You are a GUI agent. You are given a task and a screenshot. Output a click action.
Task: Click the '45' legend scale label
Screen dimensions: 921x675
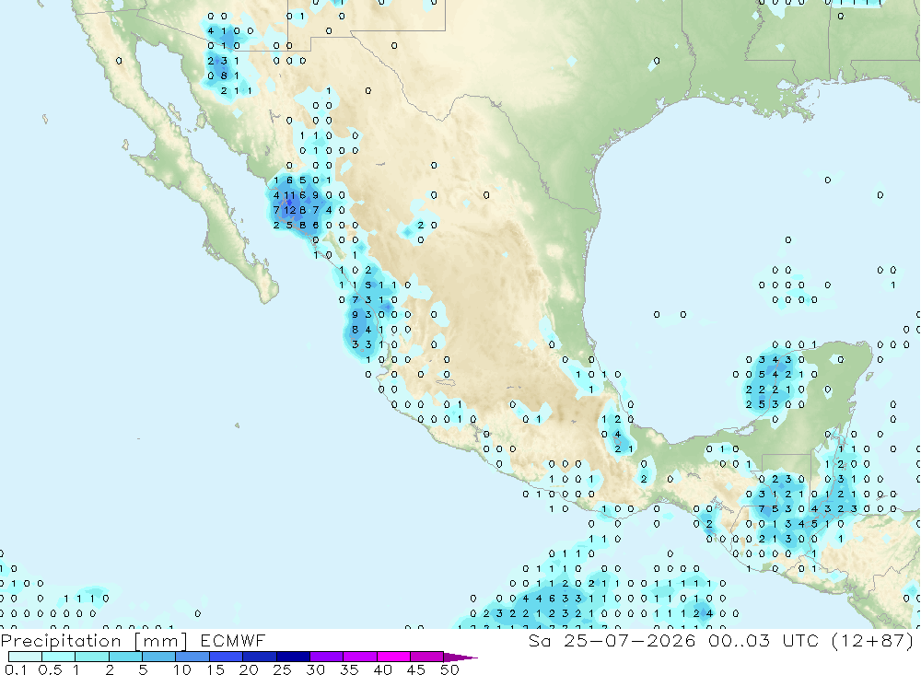pyautogui.click(x=416, y=669)
